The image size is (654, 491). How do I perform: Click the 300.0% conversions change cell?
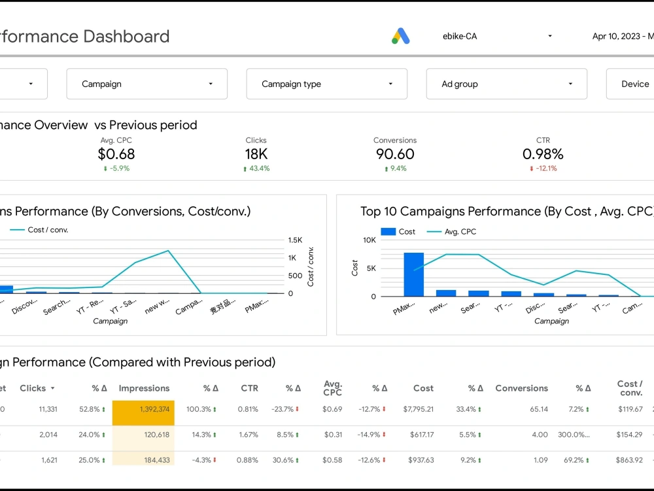[574, 435]
